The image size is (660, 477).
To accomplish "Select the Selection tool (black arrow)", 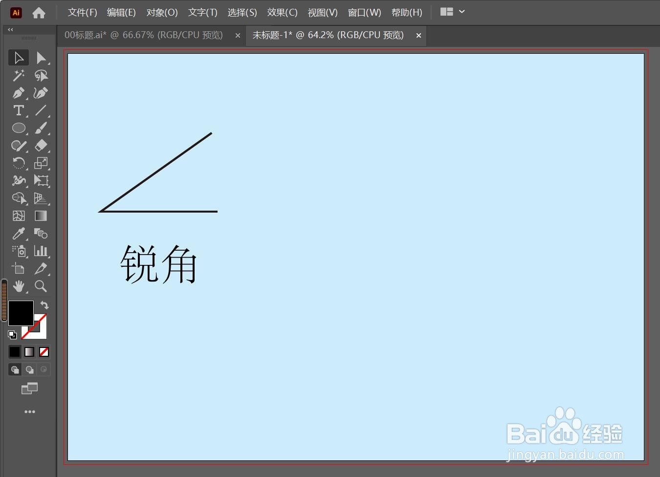I will pos(19,58).
